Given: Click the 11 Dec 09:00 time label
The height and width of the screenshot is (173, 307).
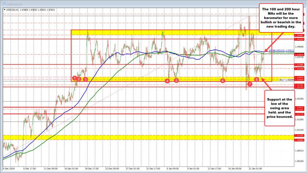Looking at the screenshot, I should pos(51,169).
